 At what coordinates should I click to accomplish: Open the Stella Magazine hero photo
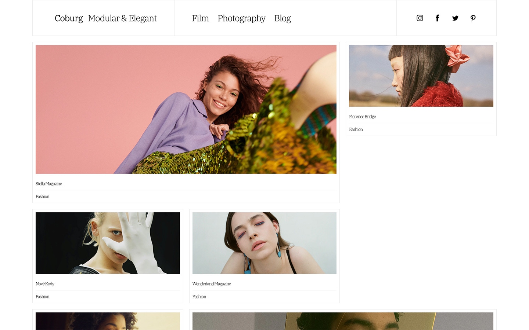click(x=186, y=109)
